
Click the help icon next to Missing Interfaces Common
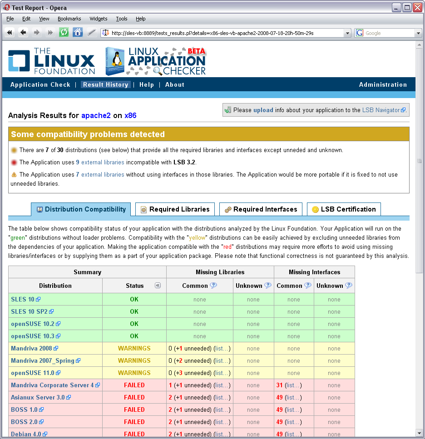point(308,285)
